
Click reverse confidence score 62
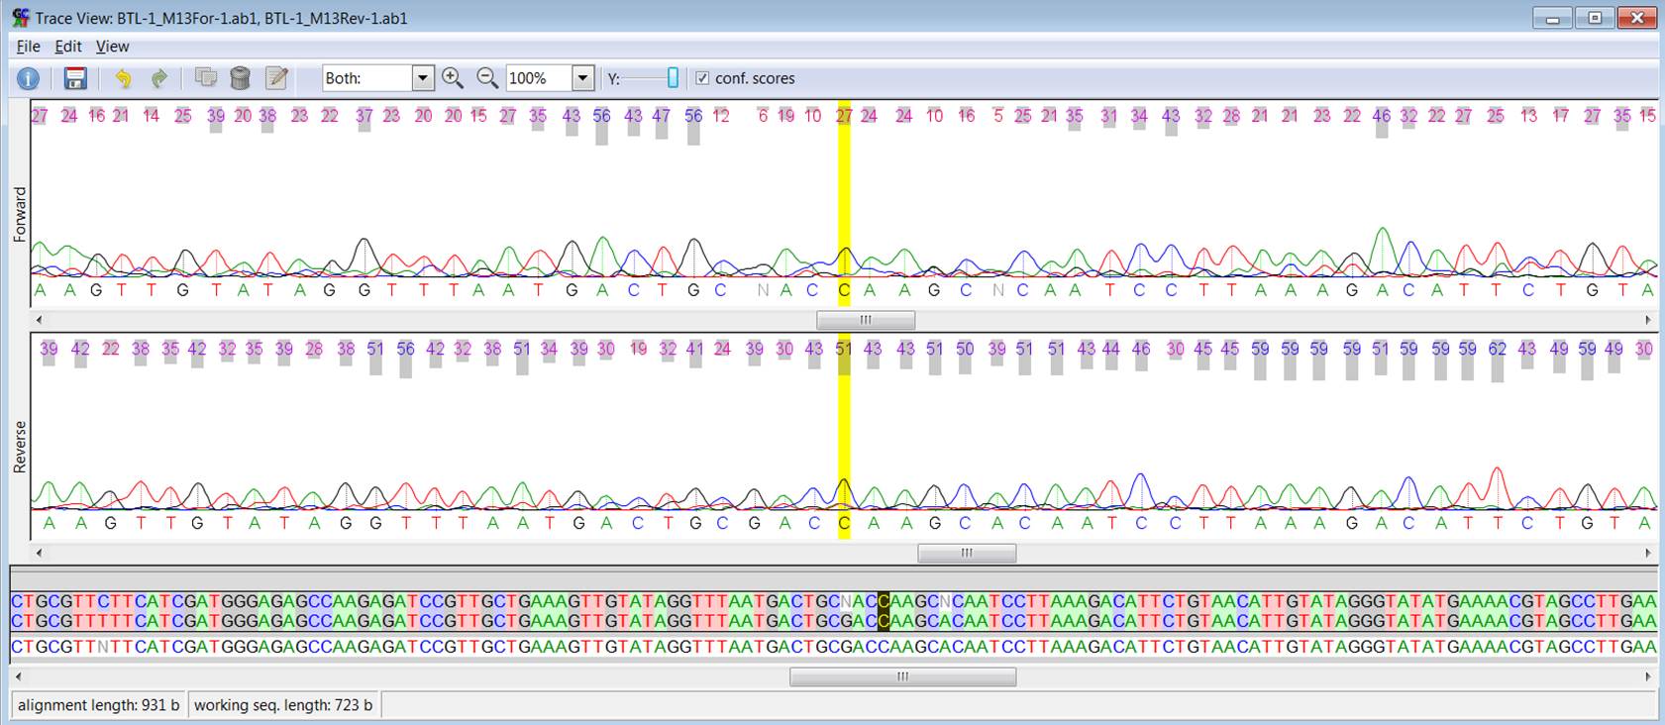[1498, 349]
